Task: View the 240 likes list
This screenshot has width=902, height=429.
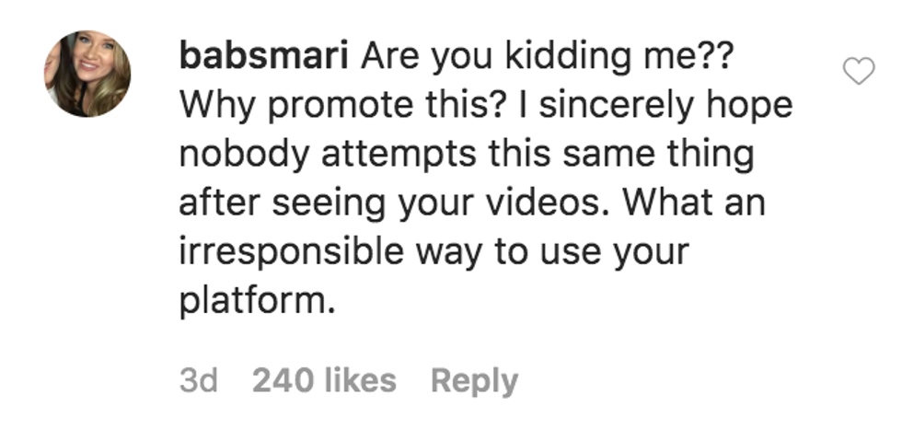Action: (x=324, y=380)
